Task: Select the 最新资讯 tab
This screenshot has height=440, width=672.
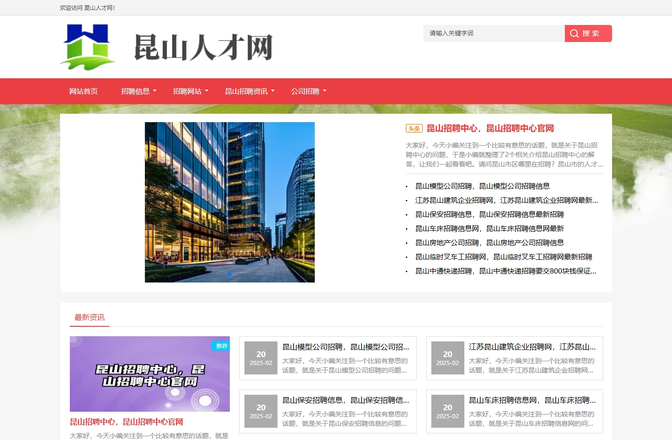Action: (90, 317)
